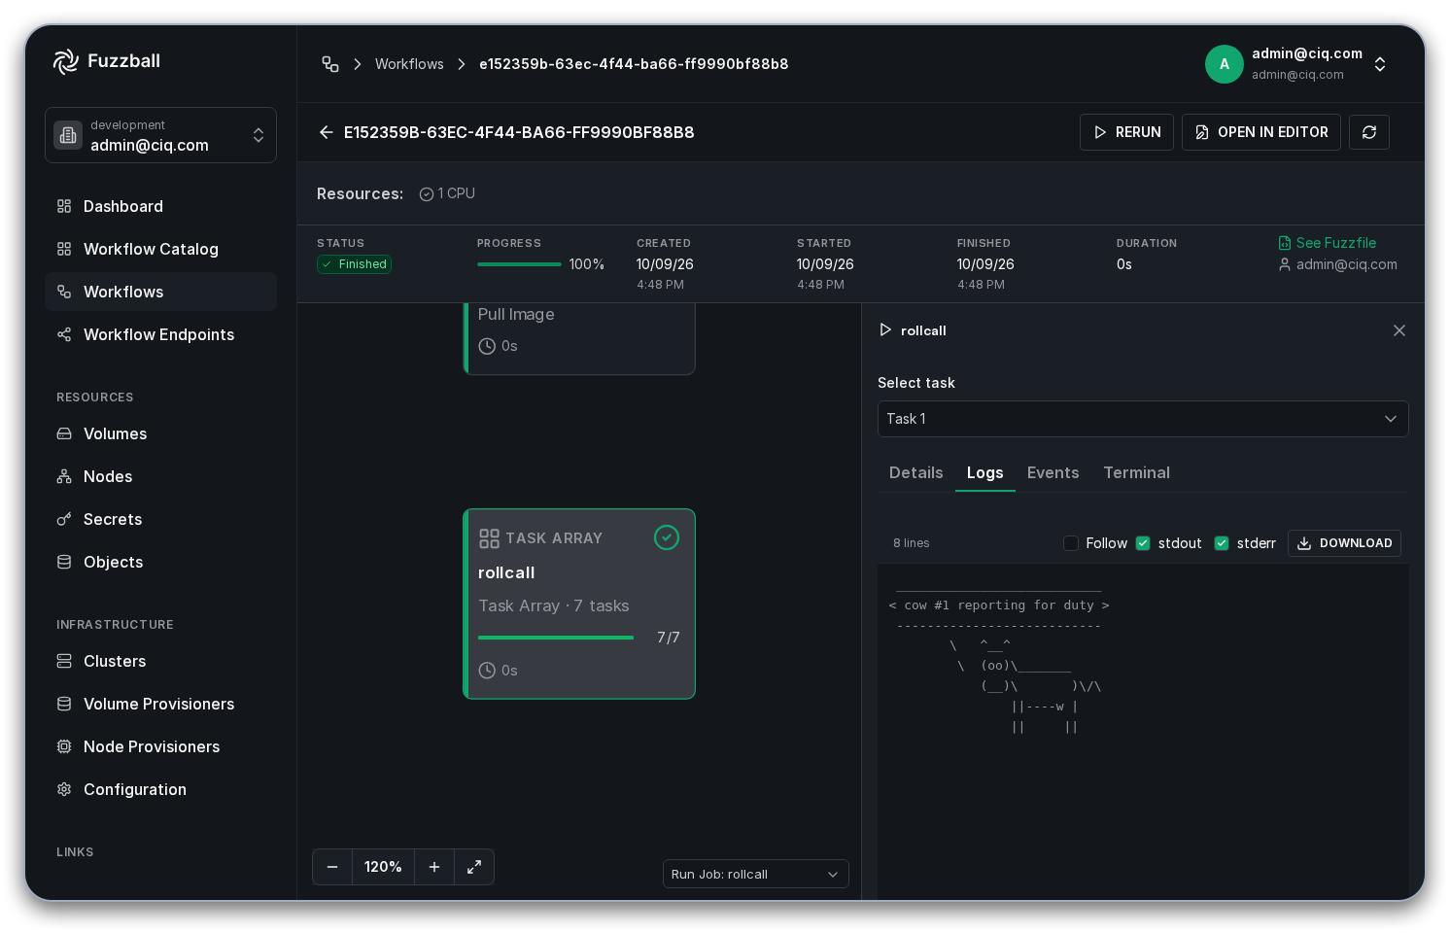Close the rollcall panel
The width and height of the screenshot is (1450, 933).
tap(1399, 330)
